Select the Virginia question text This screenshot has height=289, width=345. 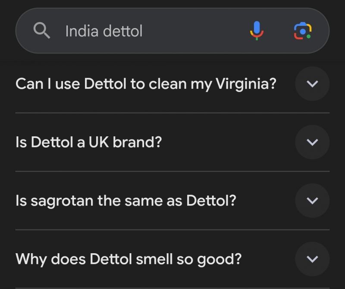pos(146,84)
